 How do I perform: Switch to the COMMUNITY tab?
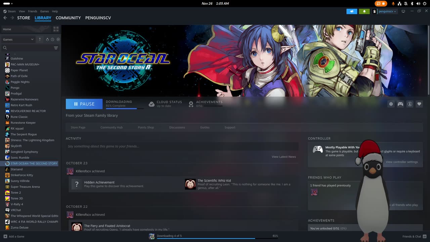[68, 18]
